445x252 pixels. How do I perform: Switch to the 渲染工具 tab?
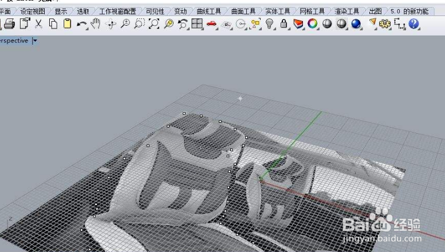[x=347, y=11]
